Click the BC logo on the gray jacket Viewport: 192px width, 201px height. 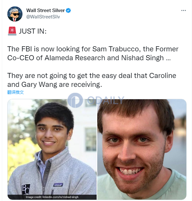coord(26,189)
